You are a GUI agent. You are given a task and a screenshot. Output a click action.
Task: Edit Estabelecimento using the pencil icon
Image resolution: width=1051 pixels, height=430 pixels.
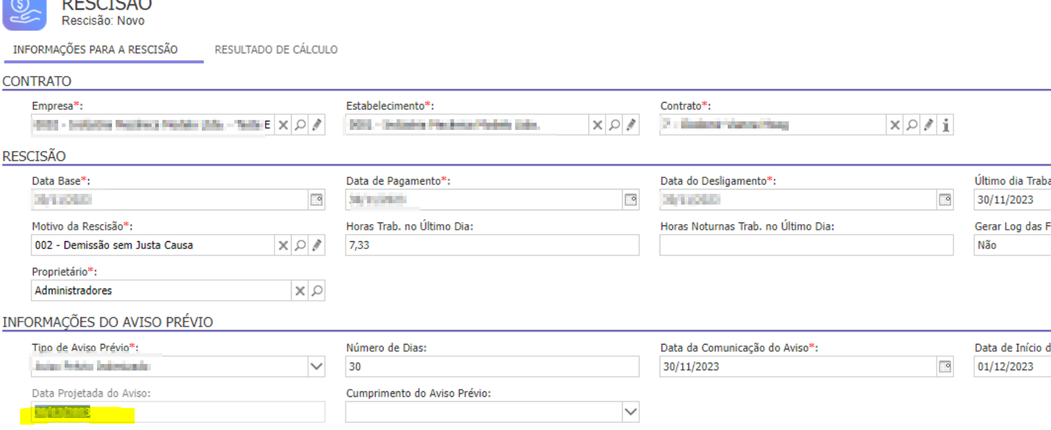pyautogui.click(x=631, y=126)
